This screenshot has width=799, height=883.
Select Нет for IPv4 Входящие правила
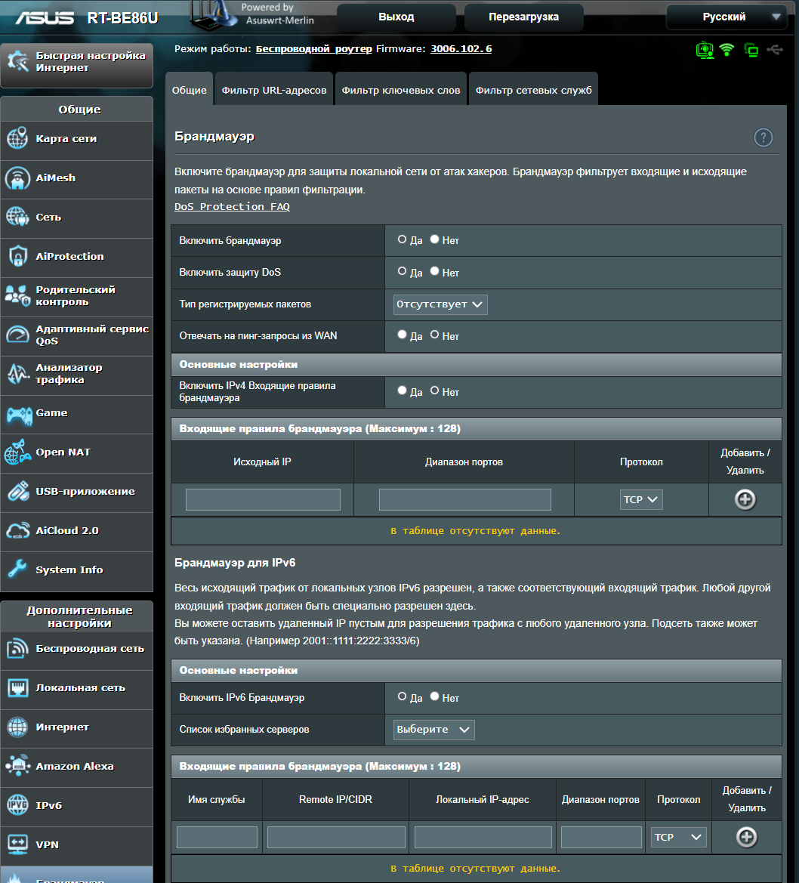[435, 391]
